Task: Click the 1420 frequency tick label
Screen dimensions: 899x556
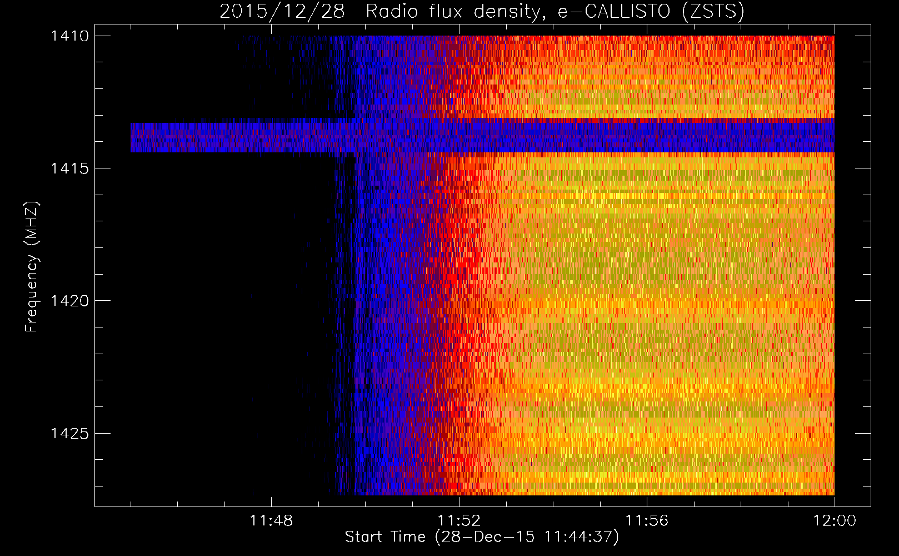Action: point(69,301)
